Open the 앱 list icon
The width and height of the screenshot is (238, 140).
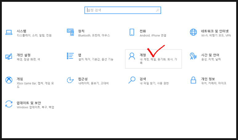(x=71, y=56)
